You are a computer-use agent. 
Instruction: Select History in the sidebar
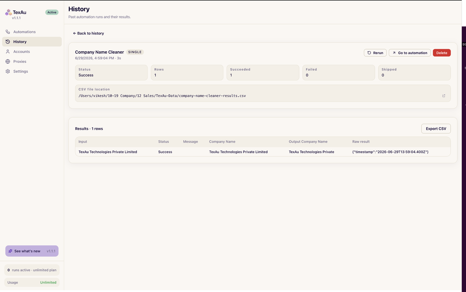[32, 42]
